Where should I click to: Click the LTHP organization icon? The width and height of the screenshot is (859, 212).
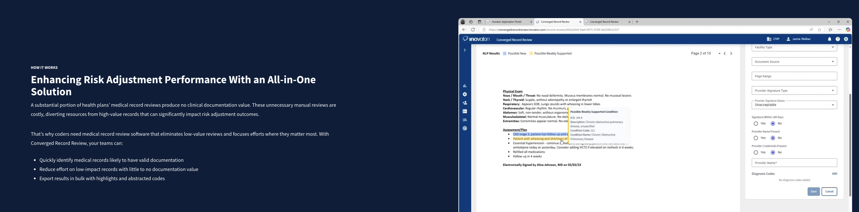pos(769,39)
